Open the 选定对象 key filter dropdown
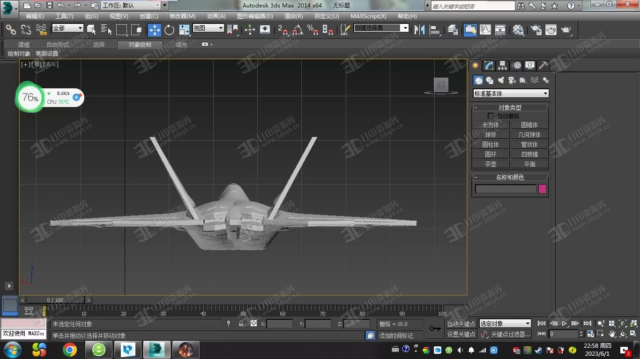This screenshot has width=640, height=359. pyautogui.click(x=505, y=323)
